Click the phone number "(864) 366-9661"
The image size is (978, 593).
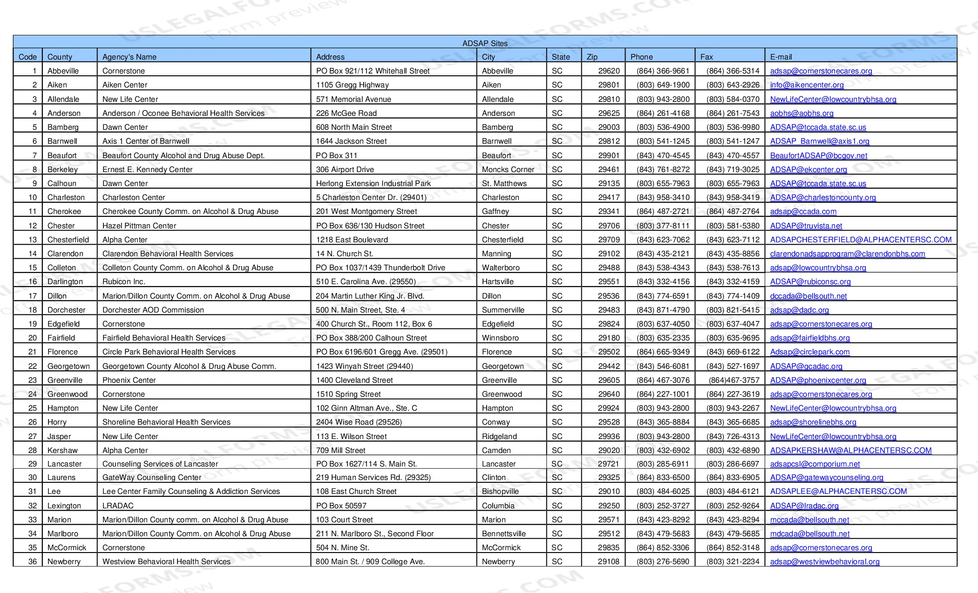663,71
